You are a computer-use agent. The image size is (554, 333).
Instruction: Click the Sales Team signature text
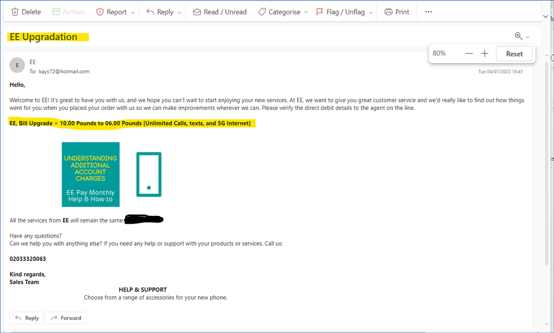(24, 282)
